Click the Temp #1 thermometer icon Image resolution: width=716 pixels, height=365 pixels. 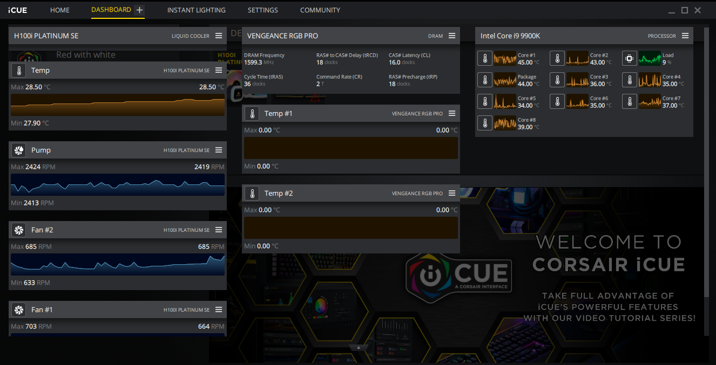pyautogui.click(x=252, y=114)
